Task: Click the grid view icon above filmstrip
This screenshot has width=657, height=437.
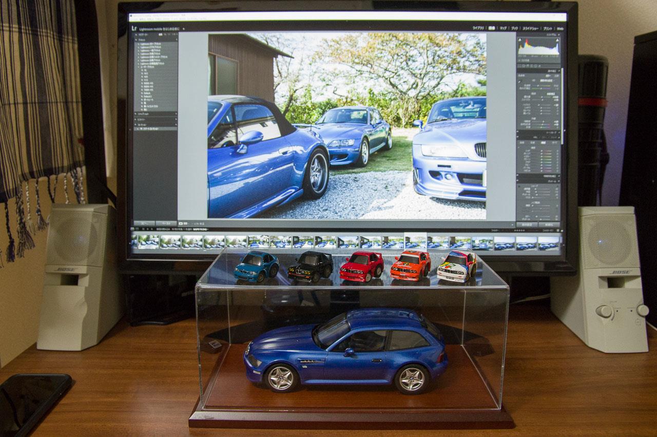Action: point(143,229)
